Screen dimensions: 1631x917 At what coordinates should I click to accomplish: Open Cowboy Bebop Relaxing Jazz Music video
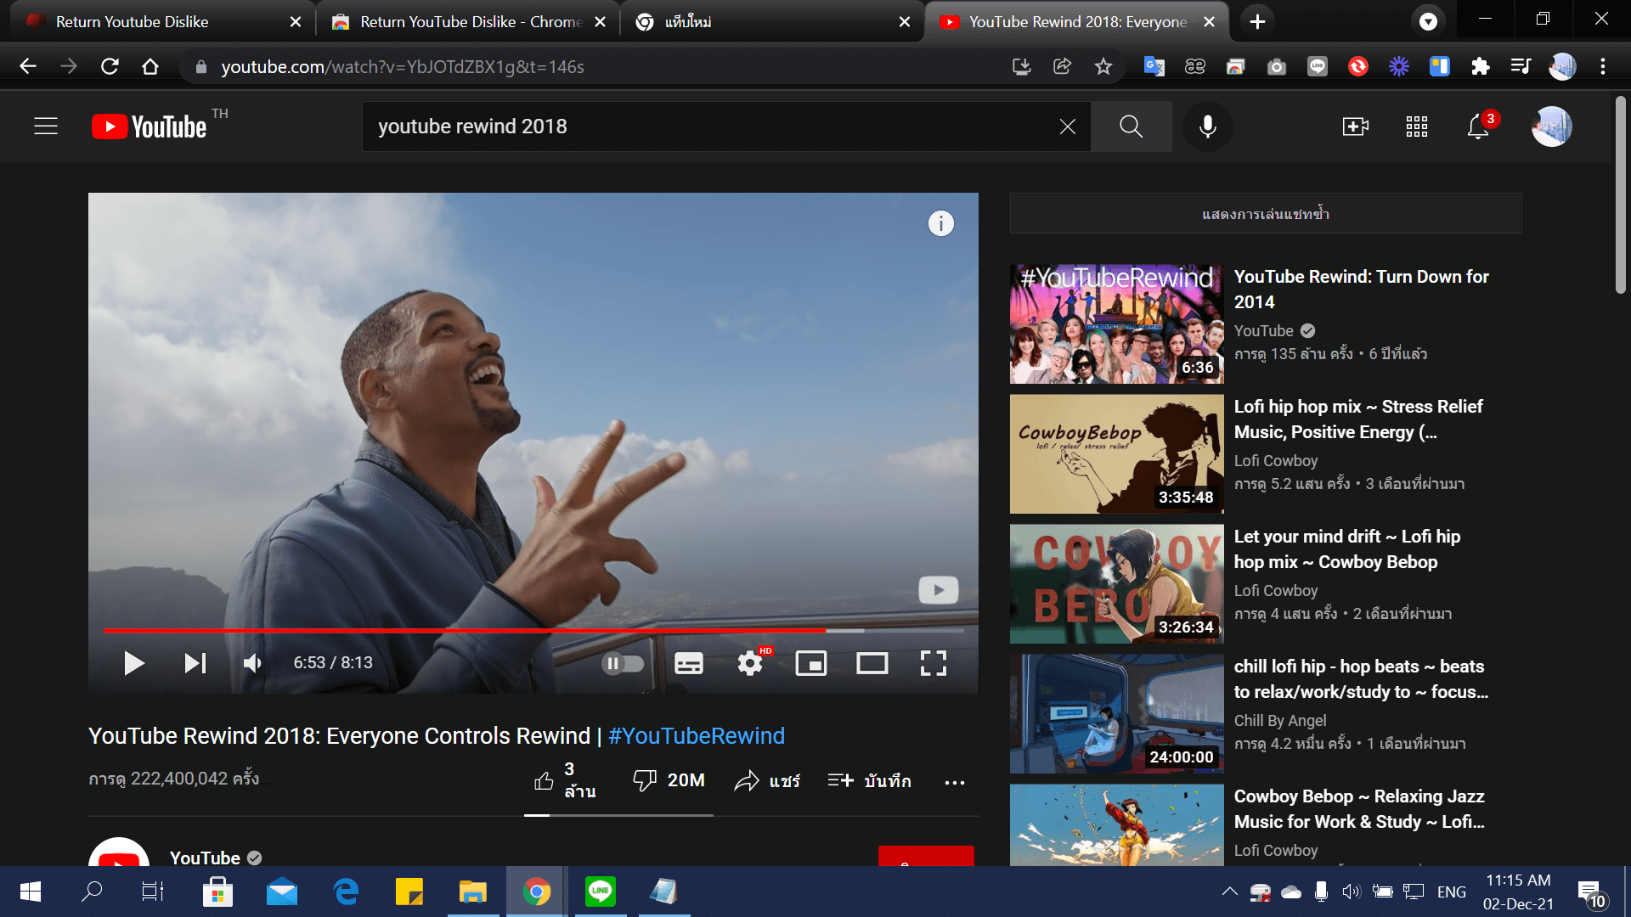pos(1359,809)
